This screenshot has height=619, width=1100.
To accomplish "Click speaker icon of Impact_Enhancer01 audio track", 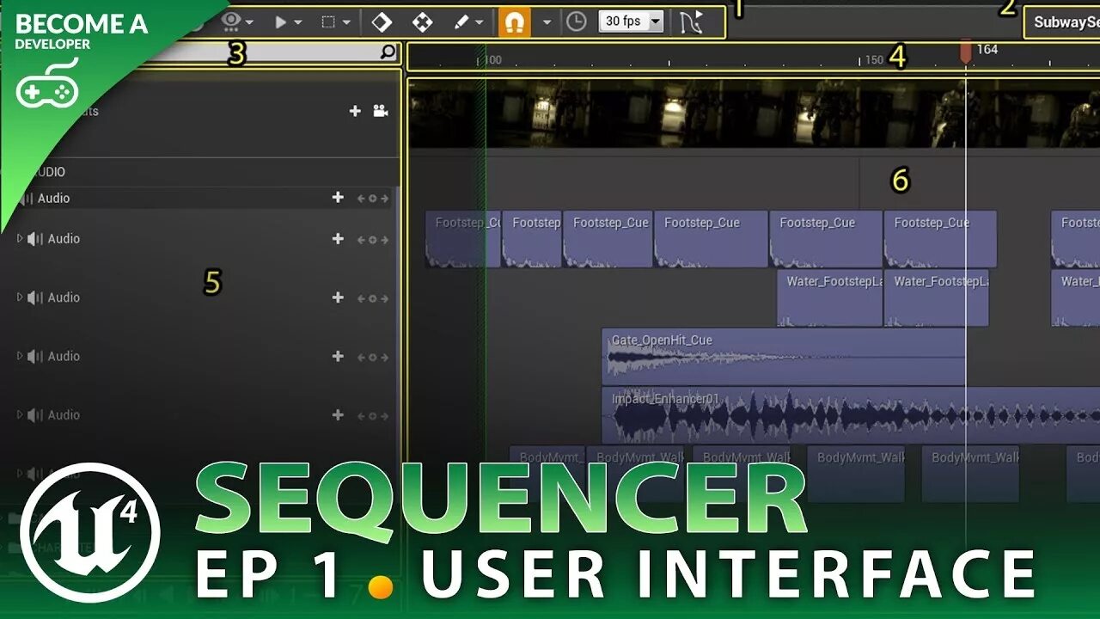I will pos(35,414).
